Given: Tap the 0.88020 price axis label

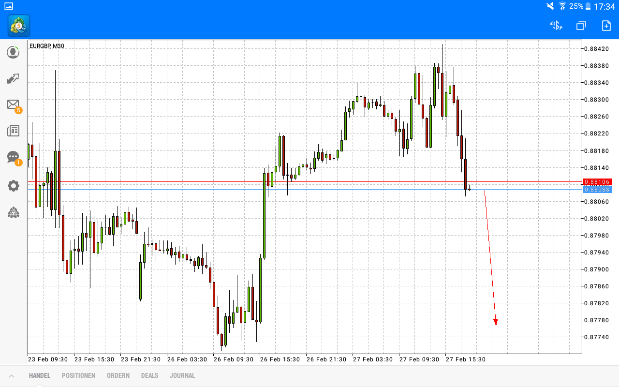Looking at the screenshot, I should [x=596, y=219].
